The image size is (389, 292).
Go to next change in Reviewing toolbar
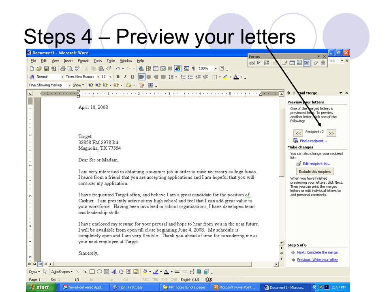pos(98,85)
